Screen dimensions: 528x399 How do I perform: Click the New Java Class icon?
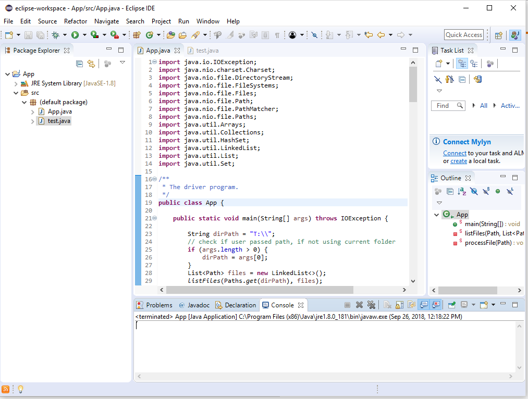149,35
